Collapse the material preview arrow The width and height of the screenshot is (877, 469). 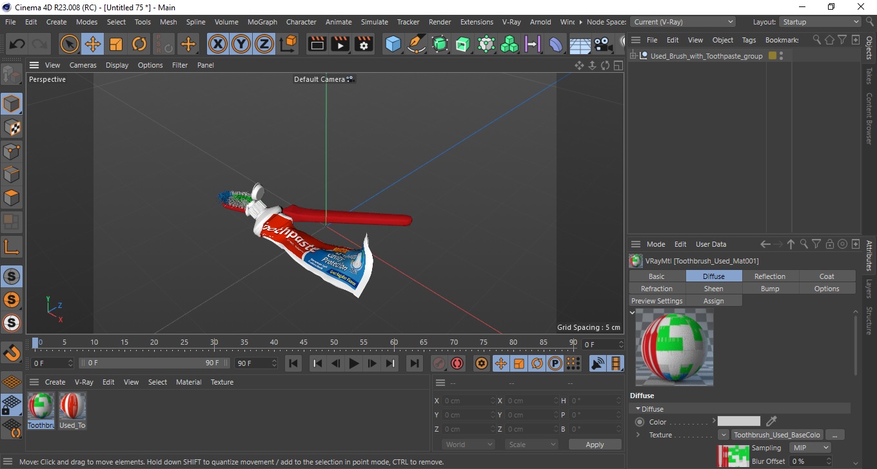633,312
